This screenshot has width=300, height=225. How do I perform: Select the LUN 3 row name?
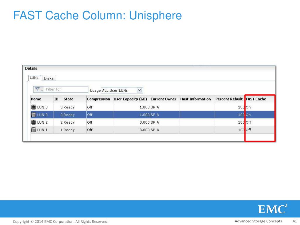coord(42,107)
